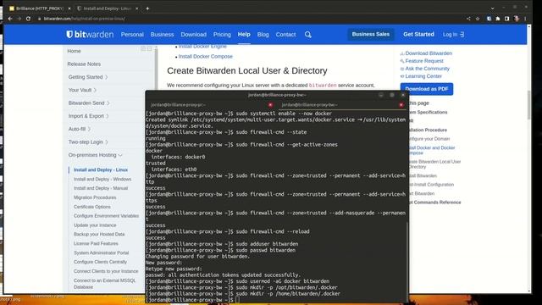Click the Get Started button
542x305 pixels.
(418, 34)
